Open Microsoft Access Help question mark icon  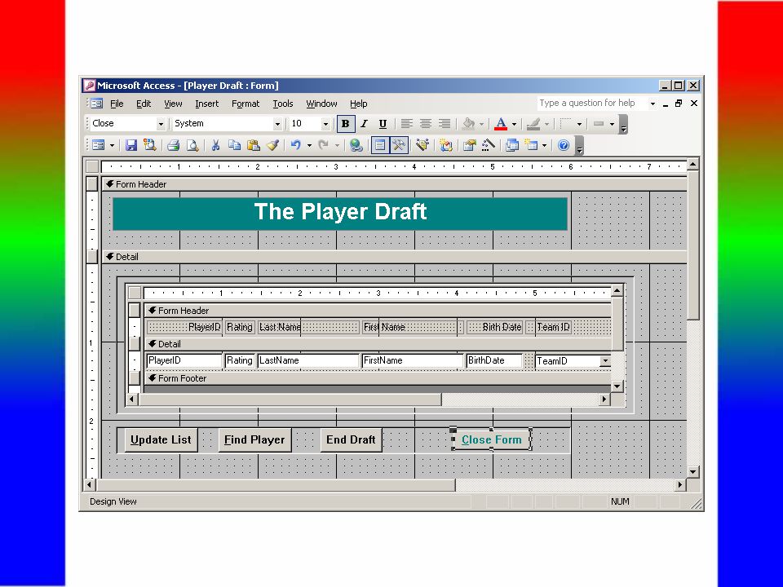coord(564,145)
